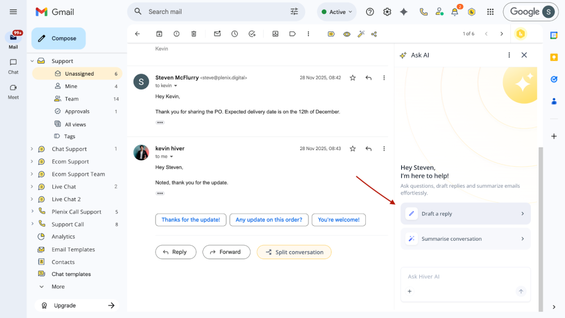The width and height of the screenshot is (565, 318).
Task: Switch to the Chat tab in the left rail
Action: (14, 65)
